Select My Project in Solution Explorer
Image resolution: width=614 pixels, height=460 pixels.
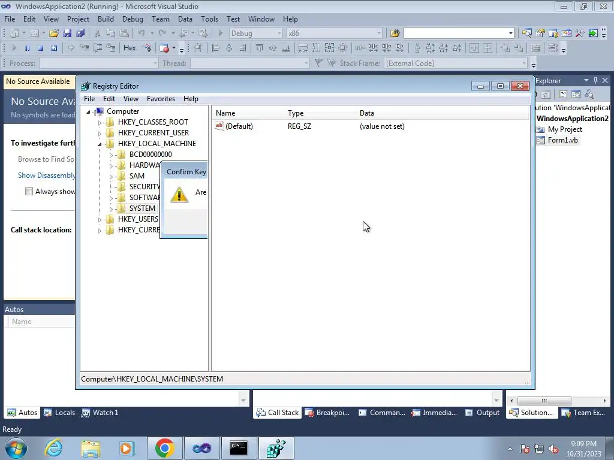click(x=565, y=129)
